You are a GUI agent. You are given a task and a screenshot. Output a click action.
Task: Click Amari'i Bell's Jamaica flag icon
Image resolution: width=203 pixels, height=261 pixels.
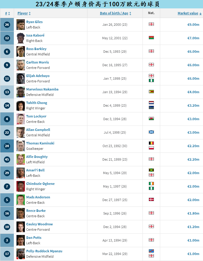[x=151, y=170]
